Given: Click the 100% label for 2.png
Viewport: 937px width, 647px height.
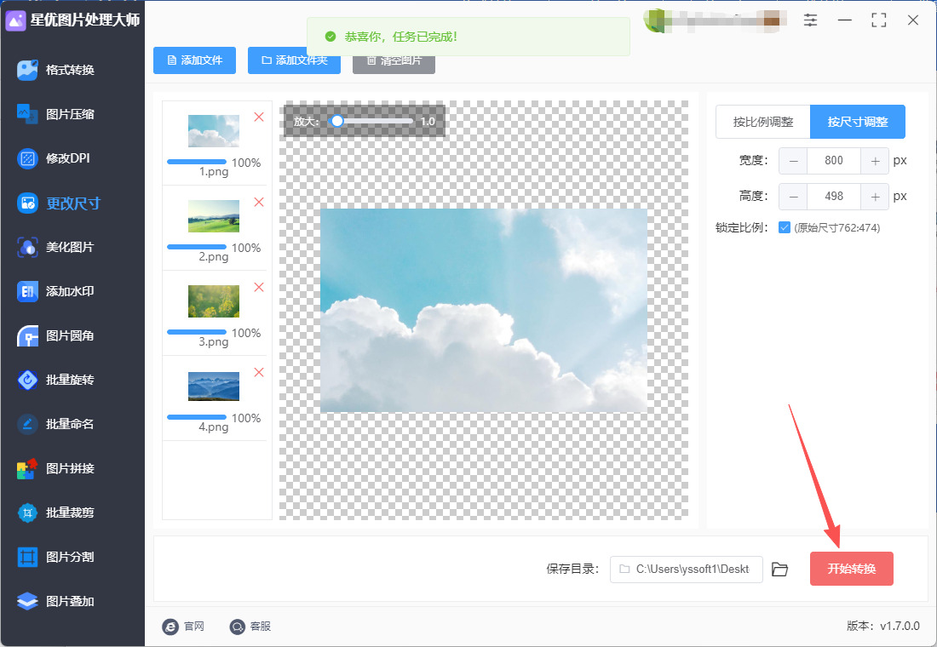Looking at the screenshot, I should (246, 248).
